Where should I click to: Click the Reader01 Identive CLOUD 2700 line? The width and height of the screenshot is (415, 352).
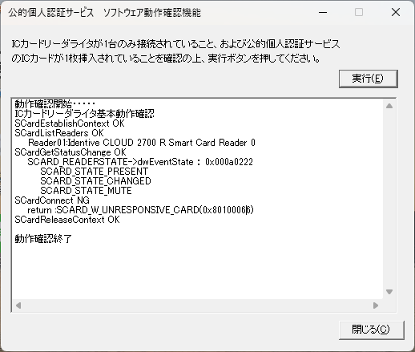[142, 143]
